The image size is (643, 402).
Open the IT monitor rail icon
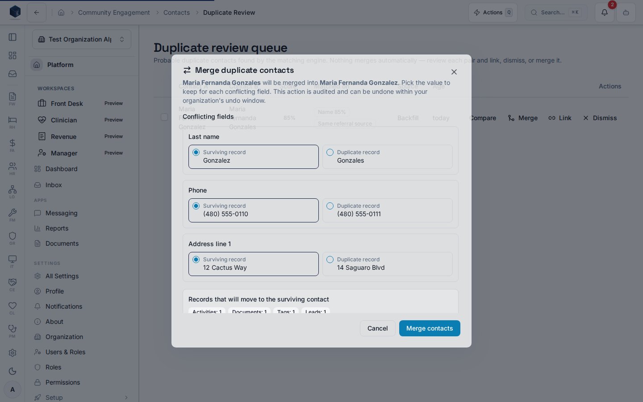(13, 261)
